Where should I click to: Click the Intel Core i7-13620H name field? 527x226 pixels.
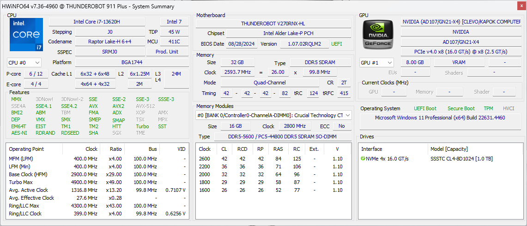pos(97,22)
